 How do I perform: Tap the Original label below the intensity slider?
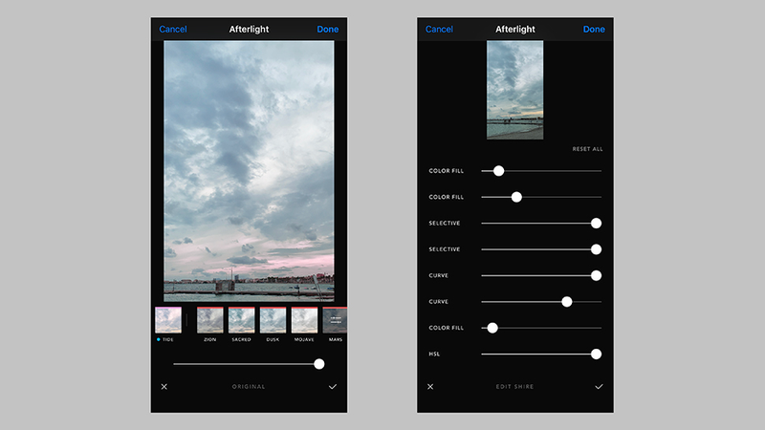[249, 387]
